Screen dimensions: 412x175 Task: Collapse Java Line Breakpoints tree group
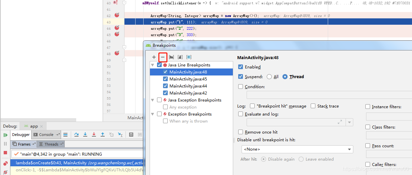click(x=153, y=65)
